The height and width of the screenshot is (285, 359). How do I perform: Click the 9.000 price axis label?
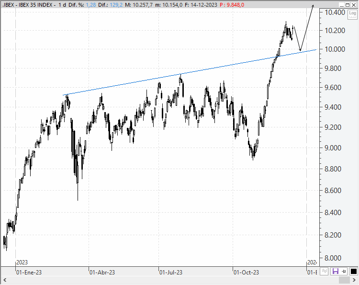[333, 148]
